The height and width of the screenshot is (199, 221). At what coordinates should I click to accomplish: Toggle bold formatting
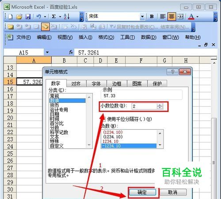(x=152, y=16)
